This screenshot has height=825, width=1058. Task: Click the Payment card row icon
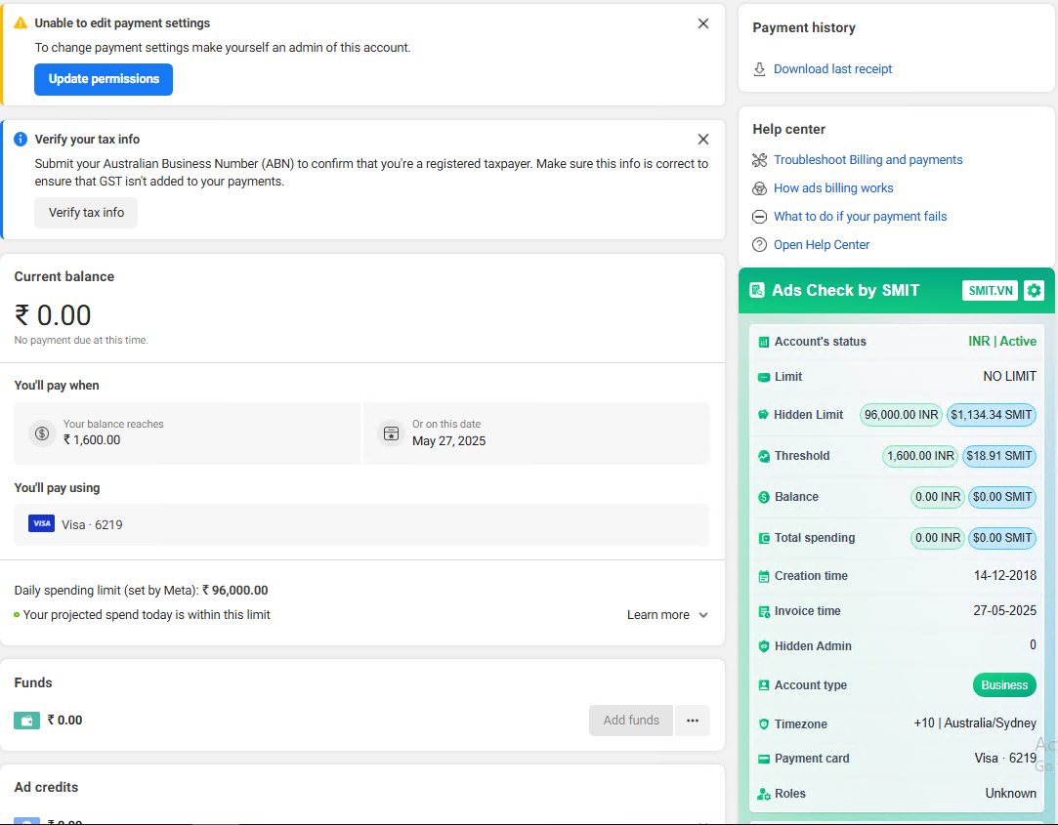coord(763,759)
